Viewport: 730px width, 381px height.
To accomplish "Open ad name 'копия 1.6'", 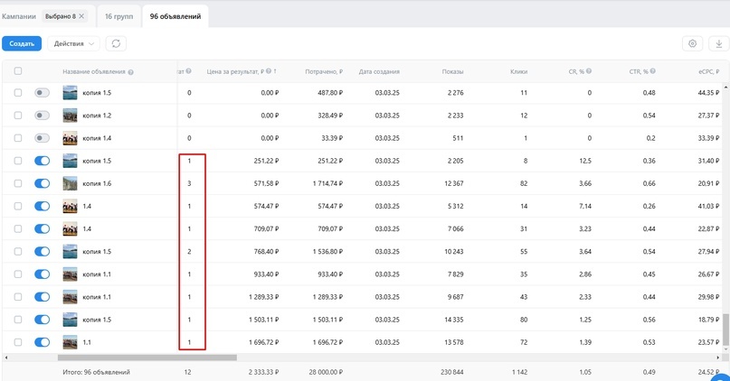I will pyautogui.click(x=97, y=183).
